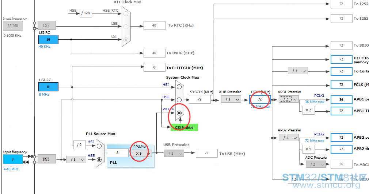Select LSI radio in RTC Clock Mux

click(126, 40)
